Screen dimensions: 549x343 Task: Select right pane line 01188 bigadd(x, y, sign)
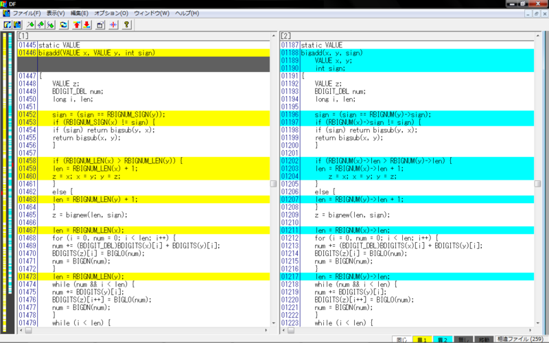click(407, 53)
